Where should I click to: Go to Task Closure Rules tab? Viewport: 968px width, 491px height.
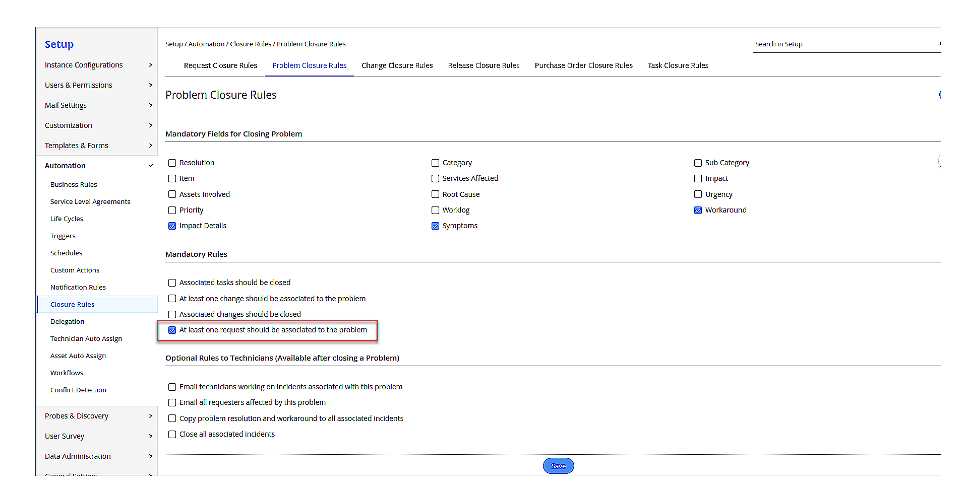click(x=678, y=65)
